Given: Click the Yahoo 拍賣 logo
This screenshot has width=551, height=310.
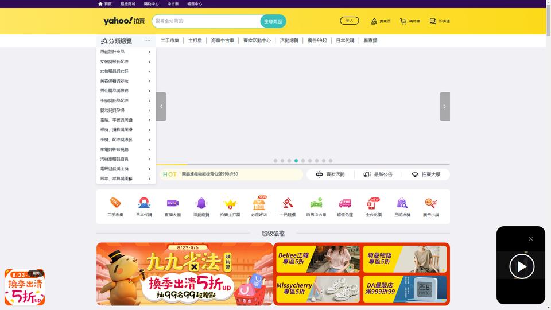Looking at the screenshot, I should 124,21.
